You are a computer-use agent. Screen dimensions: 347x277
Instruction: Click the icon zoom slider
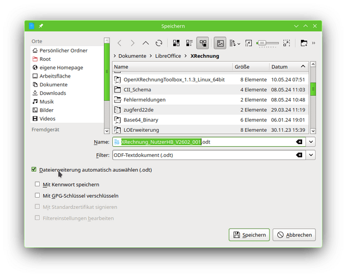268,43
